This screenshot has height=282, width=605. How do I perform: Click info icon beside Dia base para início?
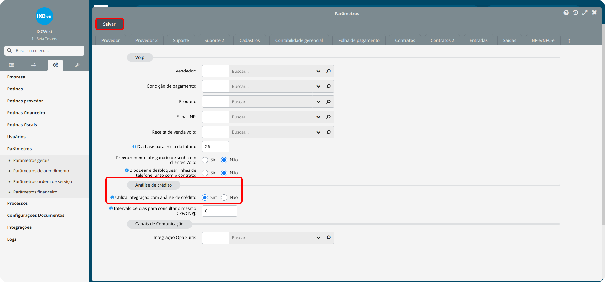134,147
